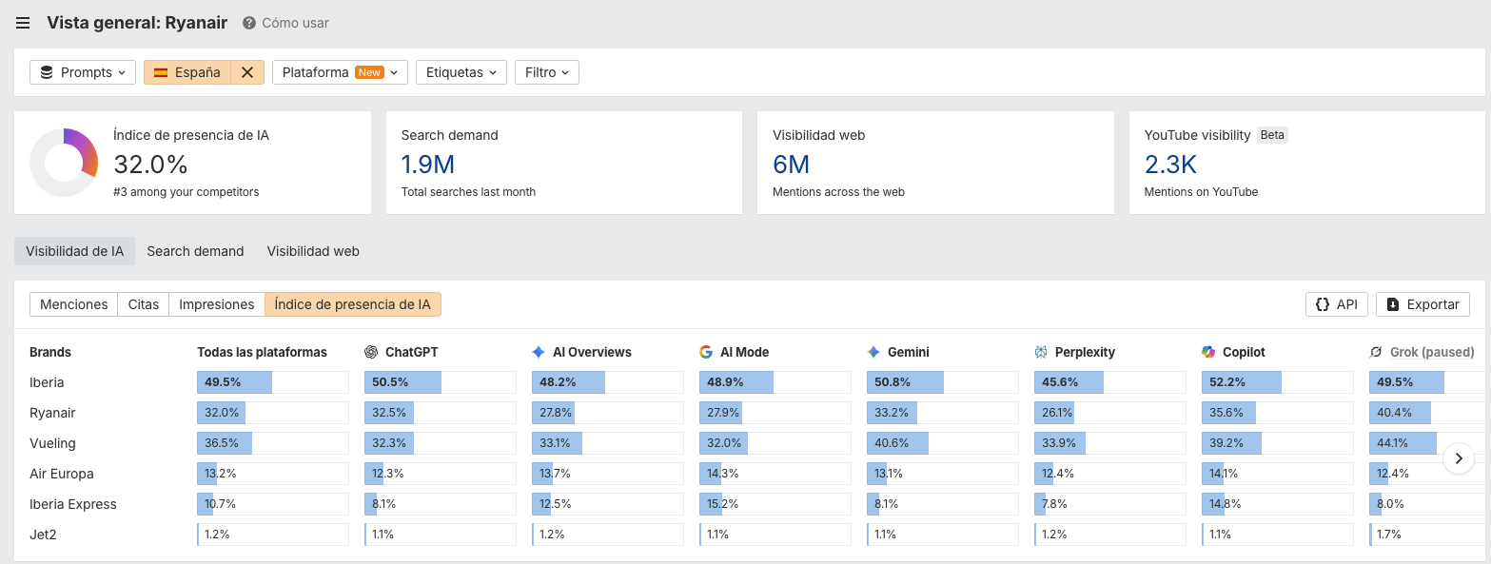Click the 32.0% AI presence value
1491x564 pixels.
point(150,165)
